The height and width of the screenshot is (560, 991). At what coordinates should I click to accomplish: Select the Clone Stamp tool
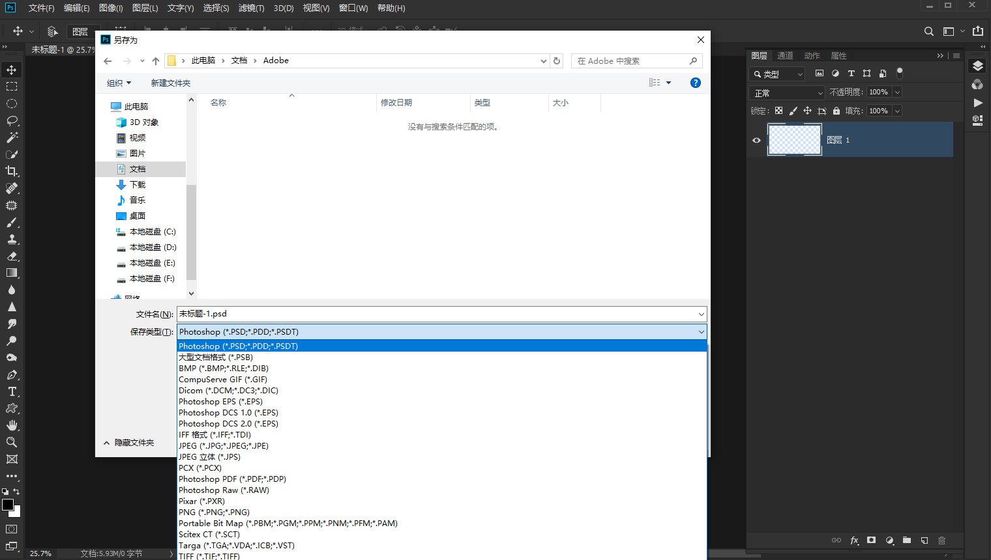(x=12, y=239)
